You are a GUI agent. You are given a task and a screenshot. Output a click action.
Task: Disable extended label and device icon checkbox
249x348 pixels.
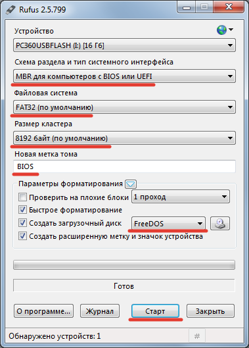click(x=22, y=236)
